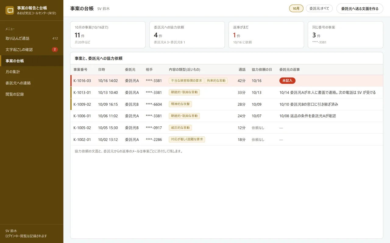
Task: Click the 10月 filter chip
Action: pos(296,9)
